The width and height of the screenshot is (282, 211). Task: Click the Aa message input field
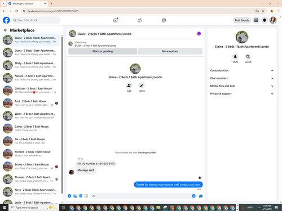pos(143,196)
